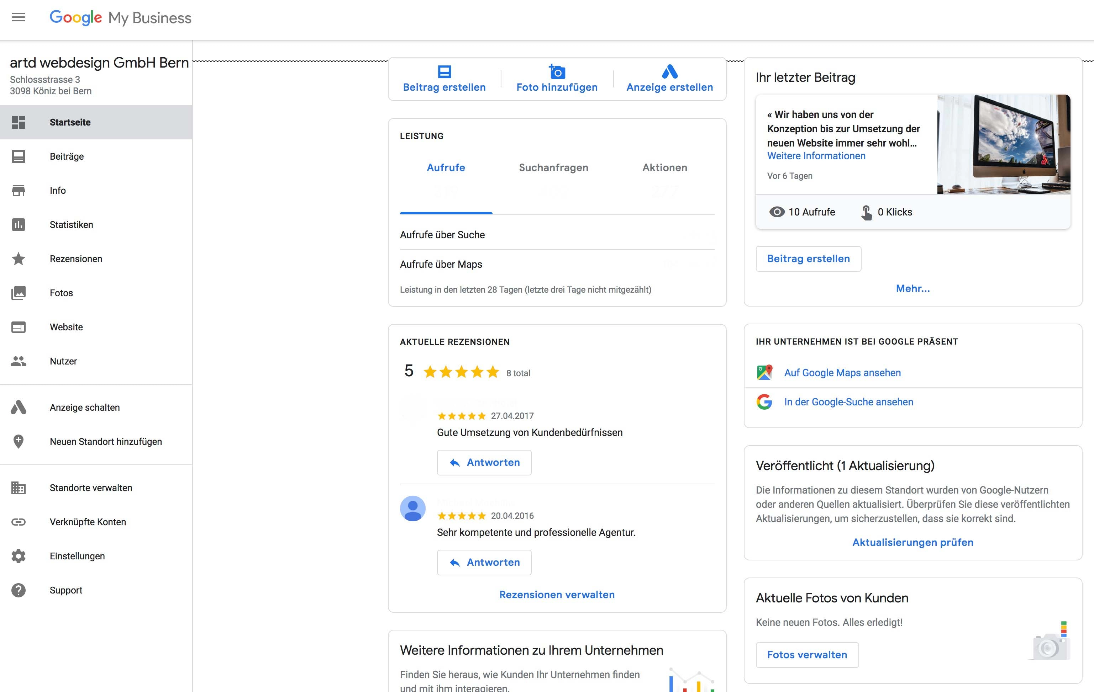Image resolution: width=1094 pixels, height=692 pixels.
Task: Click the Google G search icon
Action: pos(764,402)
